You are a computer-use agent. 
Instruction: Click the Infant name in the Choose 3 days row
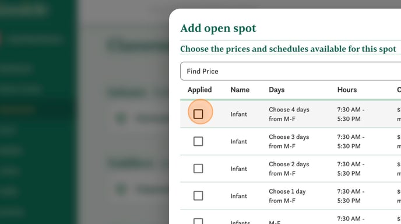click(x=238, y=141)
